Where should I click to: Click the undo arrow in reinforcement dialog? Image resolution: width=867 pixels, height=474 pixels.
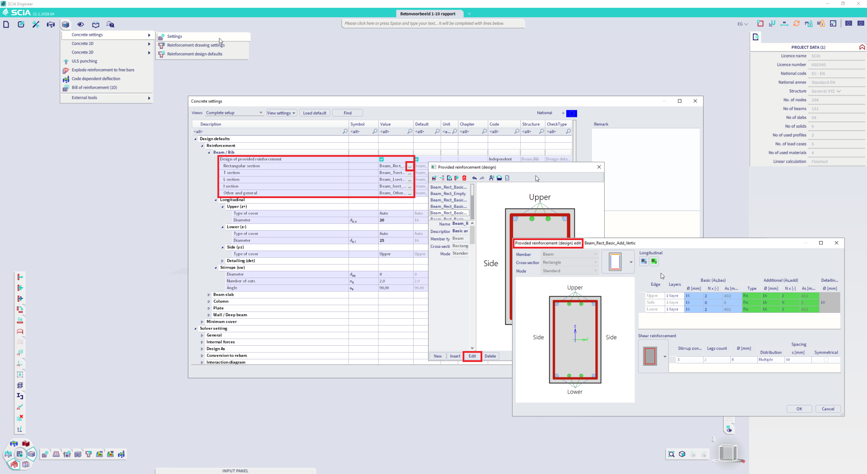474,178
